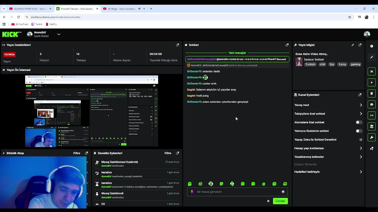
Task: Pop out the Denetim Eylemleri panel
Action: click(177, 153)
